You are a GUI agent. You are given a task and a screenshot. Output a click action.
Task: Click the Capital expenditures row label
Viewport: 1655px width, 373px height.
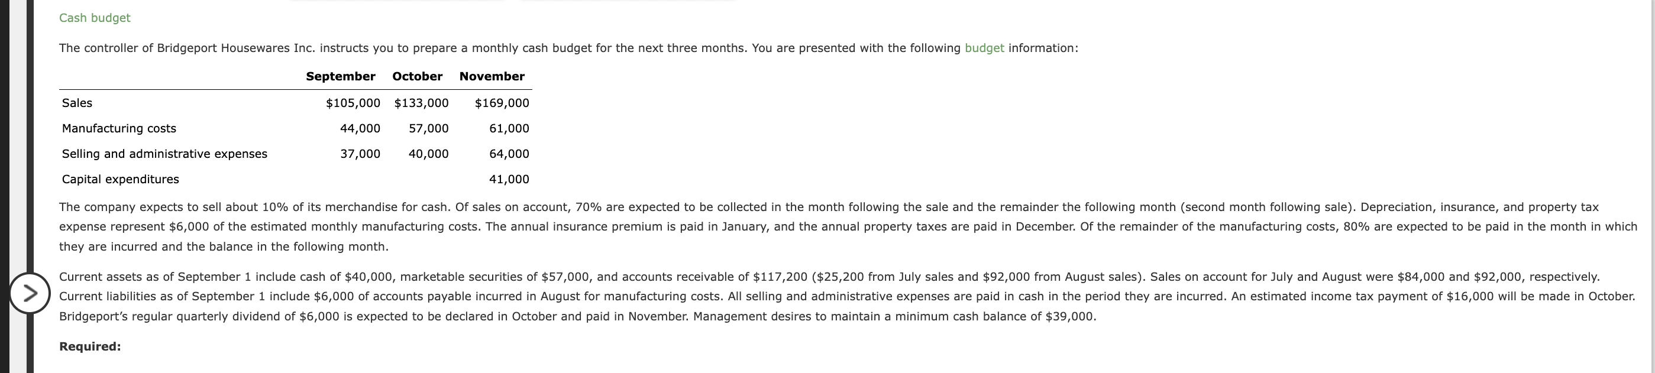click(121, 179)
